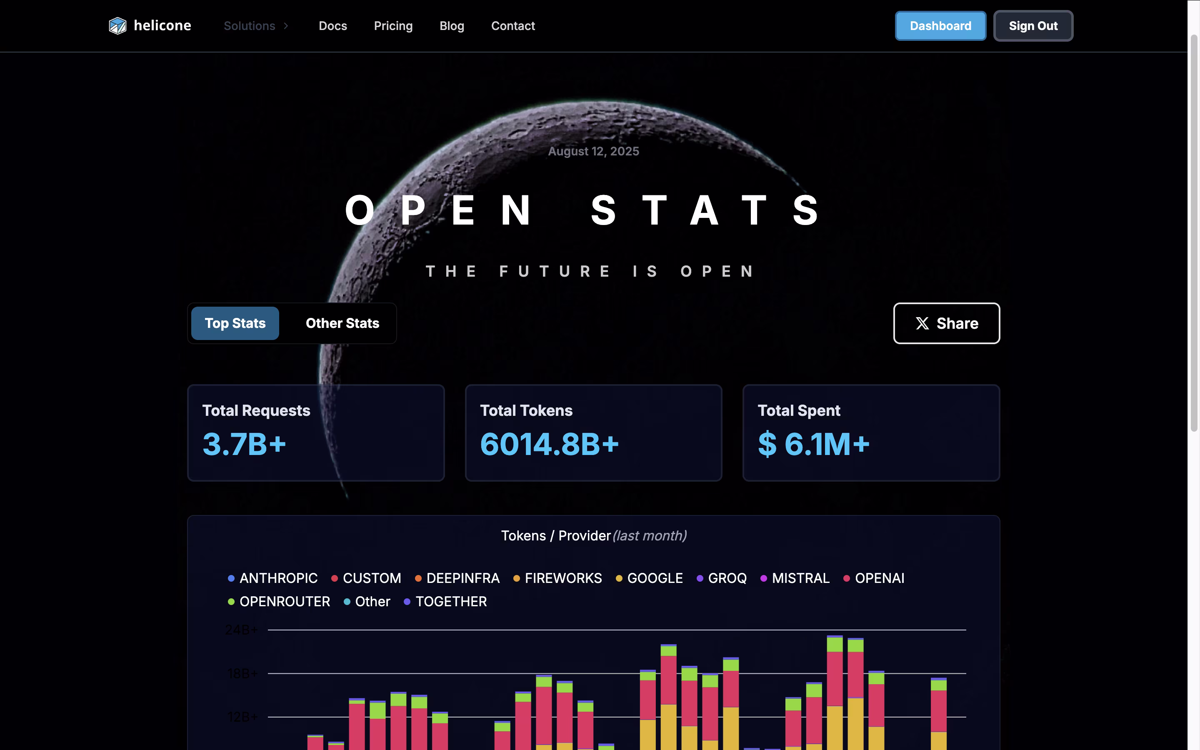This screenshot has height=750, width=1200.
Task: Click the 18B+ axis label
Action: click(x=242, y=674)
